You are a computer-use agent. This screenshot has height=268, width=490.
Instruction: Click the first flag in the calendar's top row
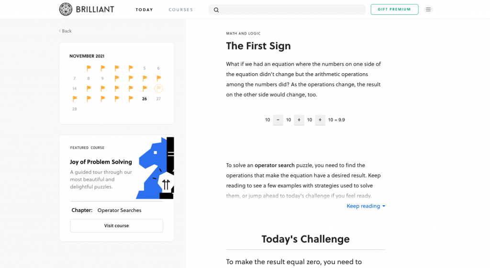pyautogui.click(x=89, y=68)
